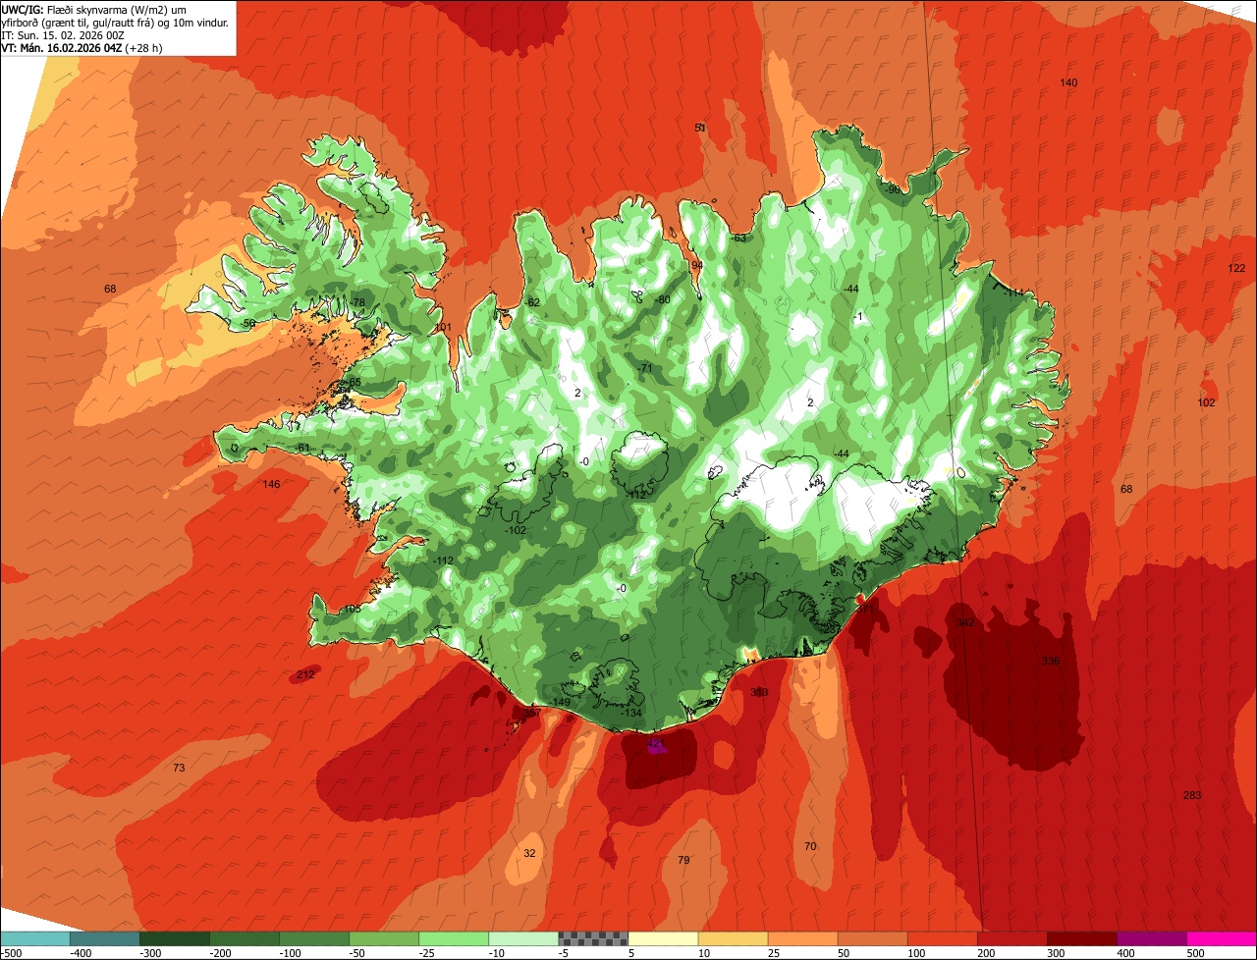1257x960 pixels.
Task: Click the map value '79' in the southern sea
Action: (x=683, y=860)
